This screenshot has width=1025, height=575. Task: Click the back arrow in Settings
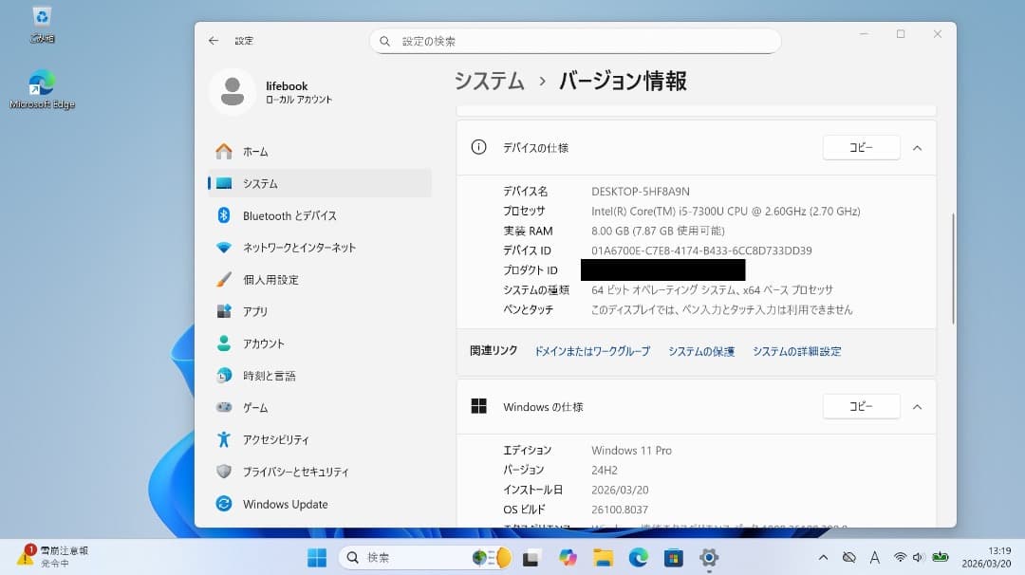click(214, 40)
